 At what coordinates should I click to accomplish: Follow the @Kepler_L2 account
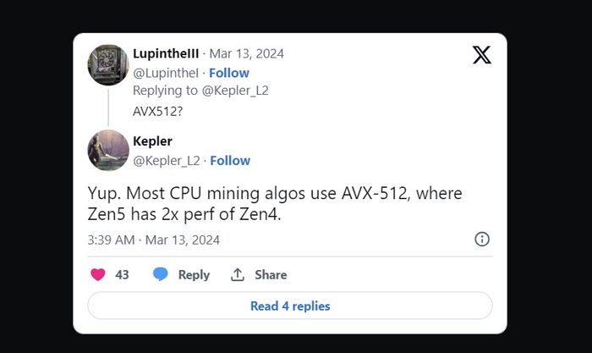230,160
